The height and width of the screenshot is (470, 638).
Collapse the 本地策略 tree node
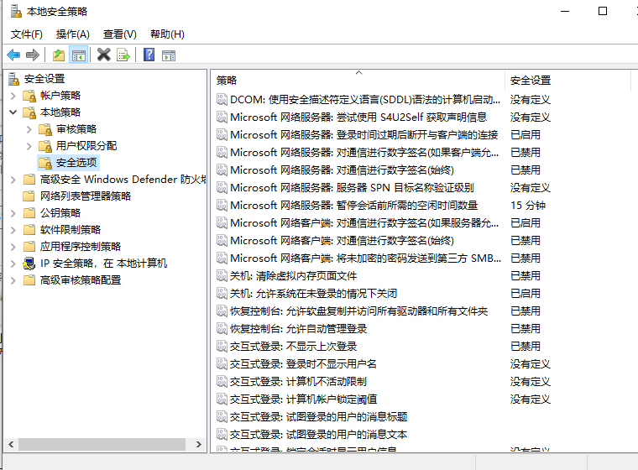[x=13, y=112]
